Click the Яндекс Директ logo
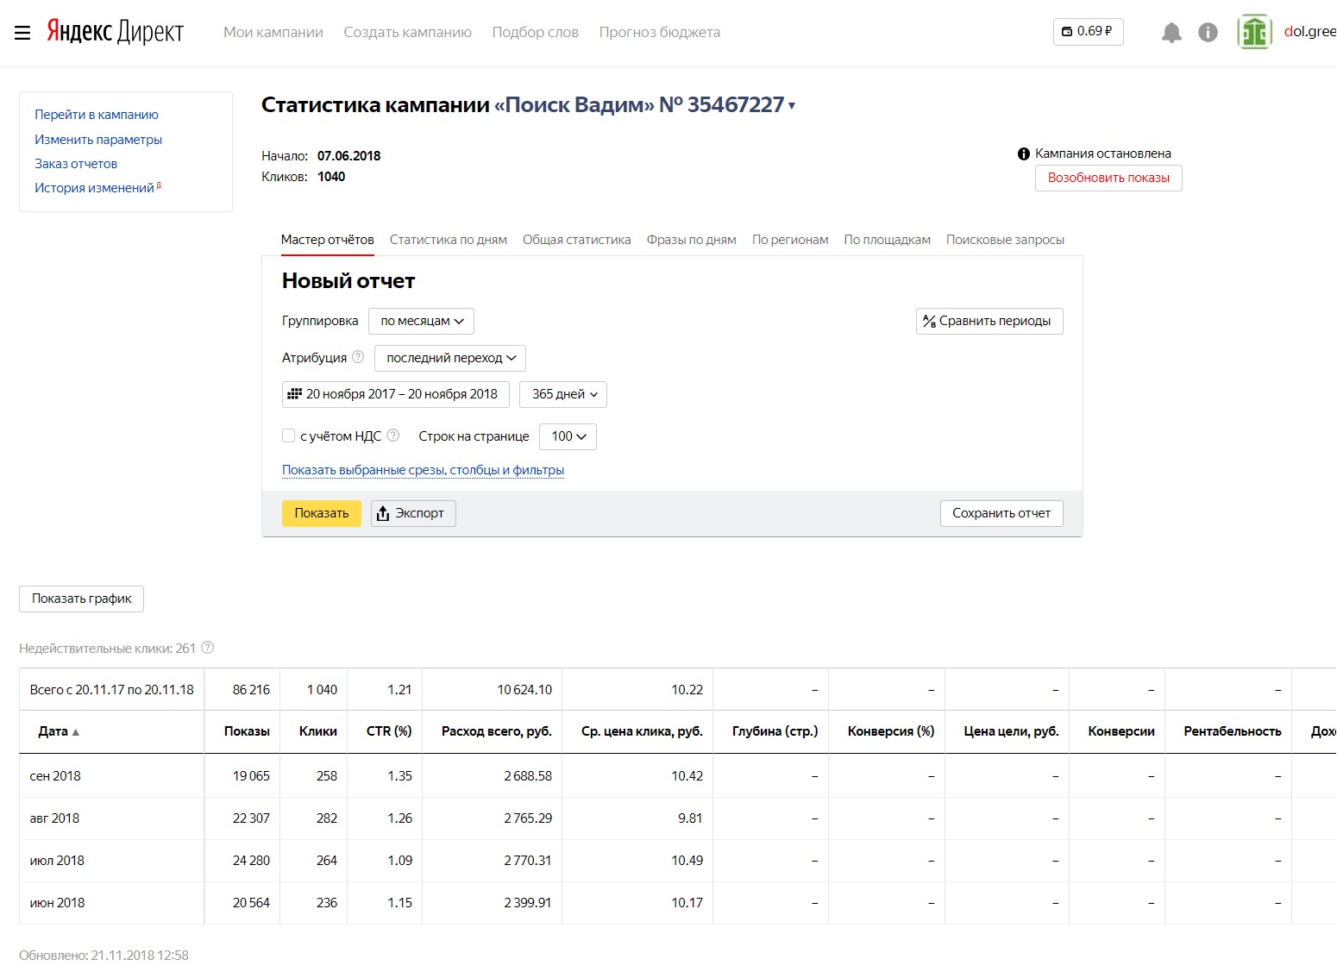The width and height of the screenshot is (1337, 978). (x=115, y=31)
